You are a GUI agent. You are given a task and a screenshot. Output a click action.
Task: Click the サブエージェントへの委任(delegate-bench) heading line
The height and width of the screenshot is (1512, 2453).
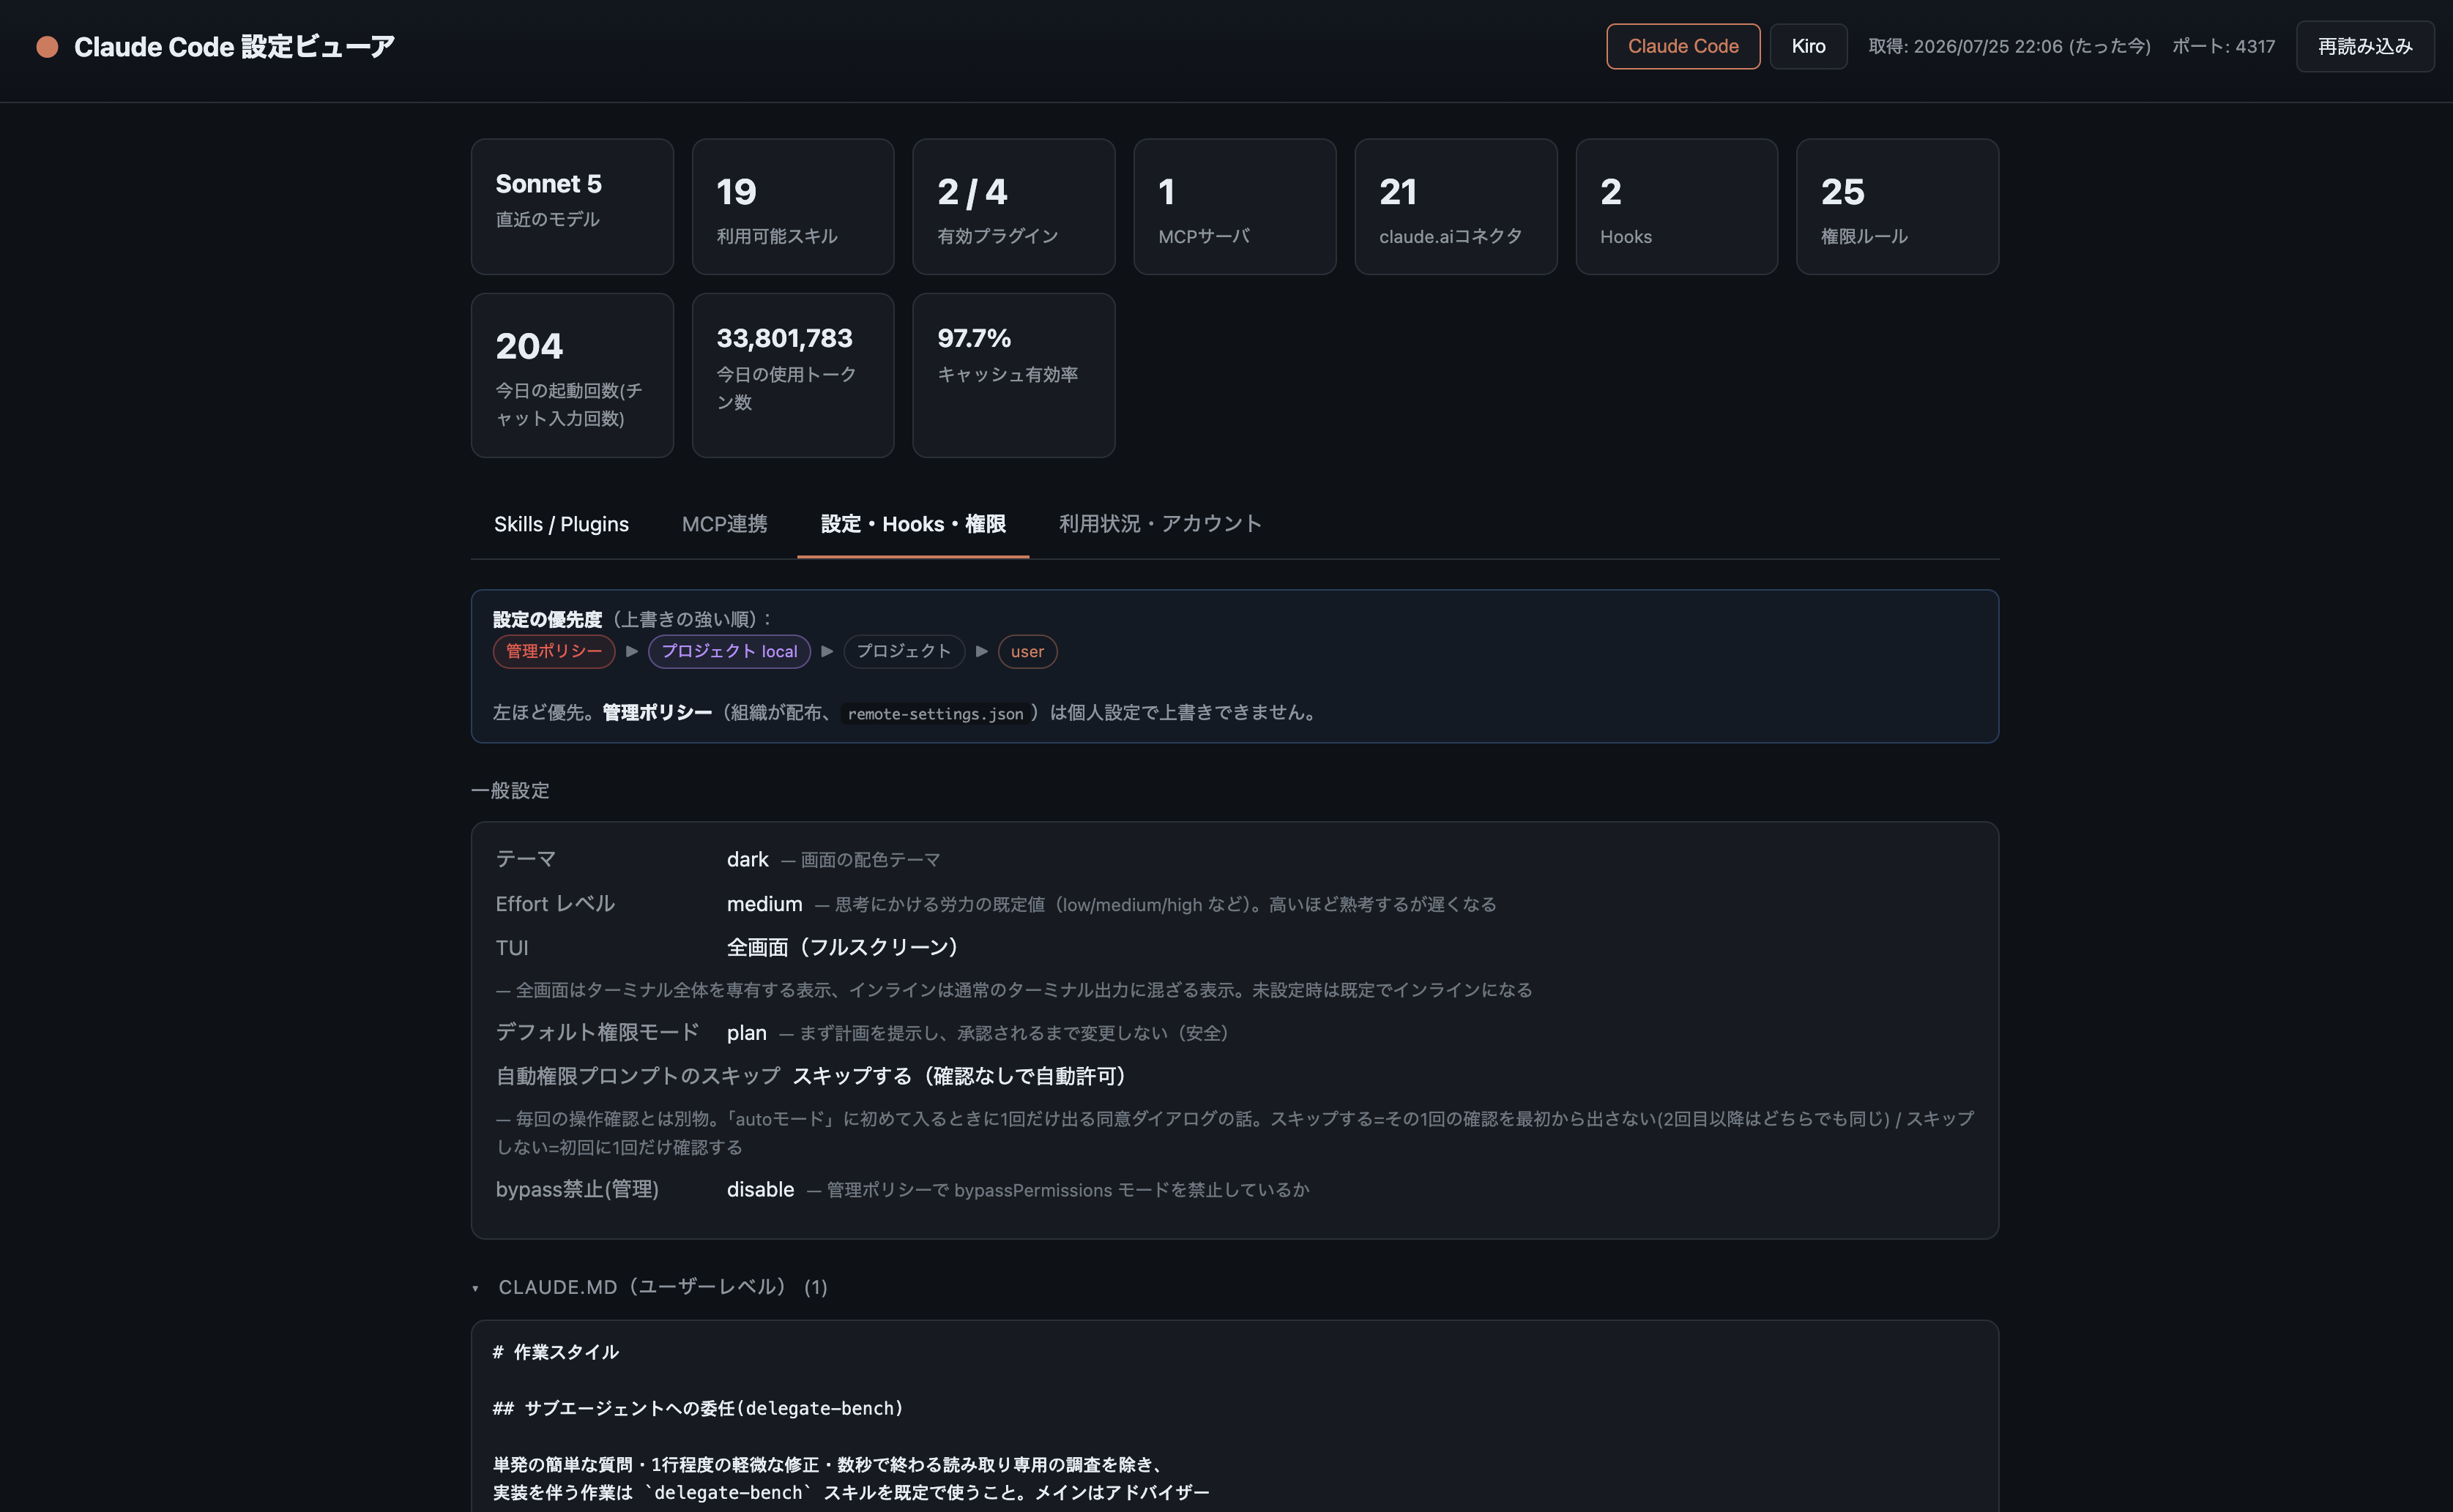[x=699, y=1408]
